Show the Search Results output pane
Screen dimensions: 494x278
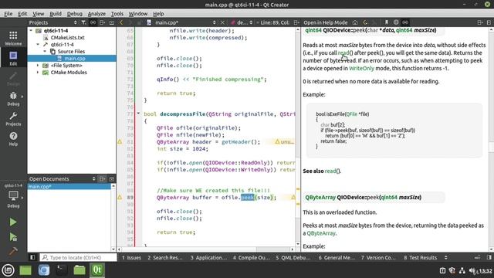pyautogui.click(x=164, y=257)
